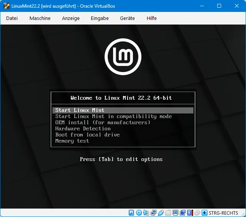Click the hard disk activity status icon
This screenshot has width=246, height=217.
(131, 213)
